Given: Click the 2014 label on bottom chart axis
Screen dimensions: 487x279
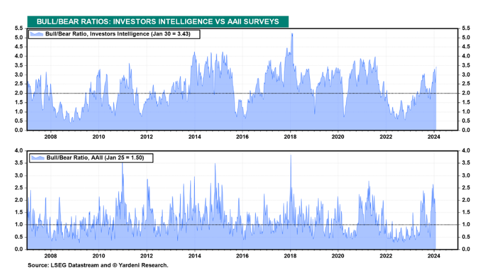Looking at the screenshot, I should (x=194, y=256).
